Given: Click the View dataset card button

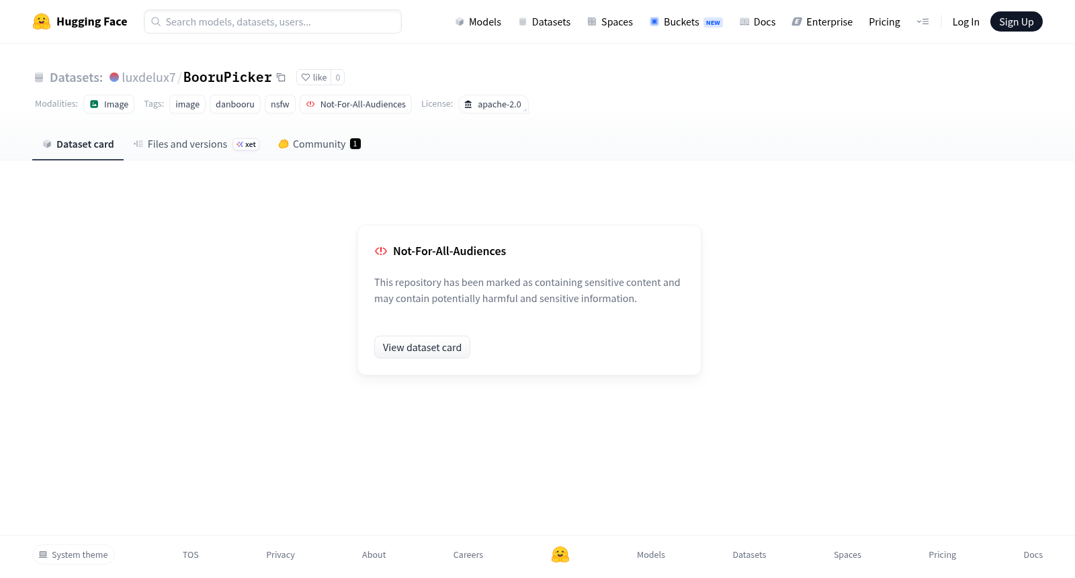Looking at the screenshot, I should (x=422, y=347).
